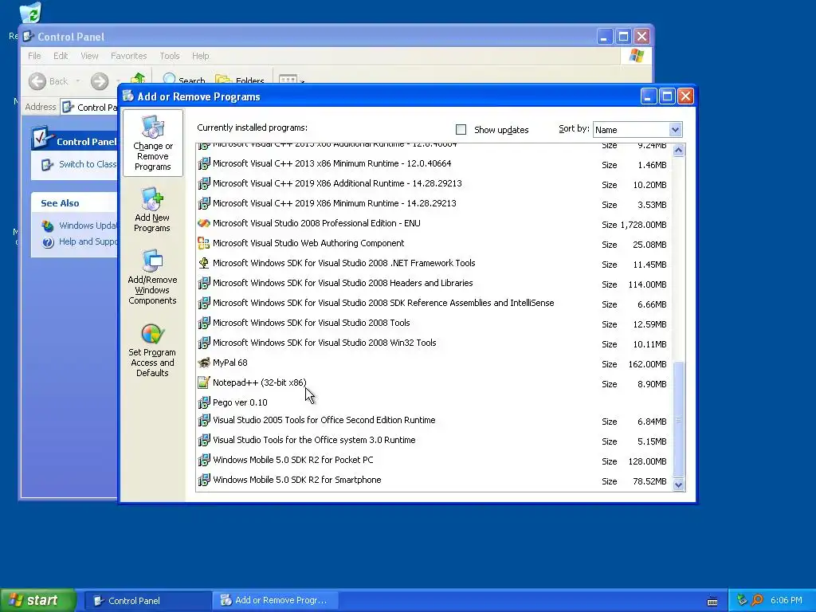Image resolution: width=816 pixels, height=612 pixels.
Task: Click Windows SDK Headers and Libraries icon
Action: (204, 283)
